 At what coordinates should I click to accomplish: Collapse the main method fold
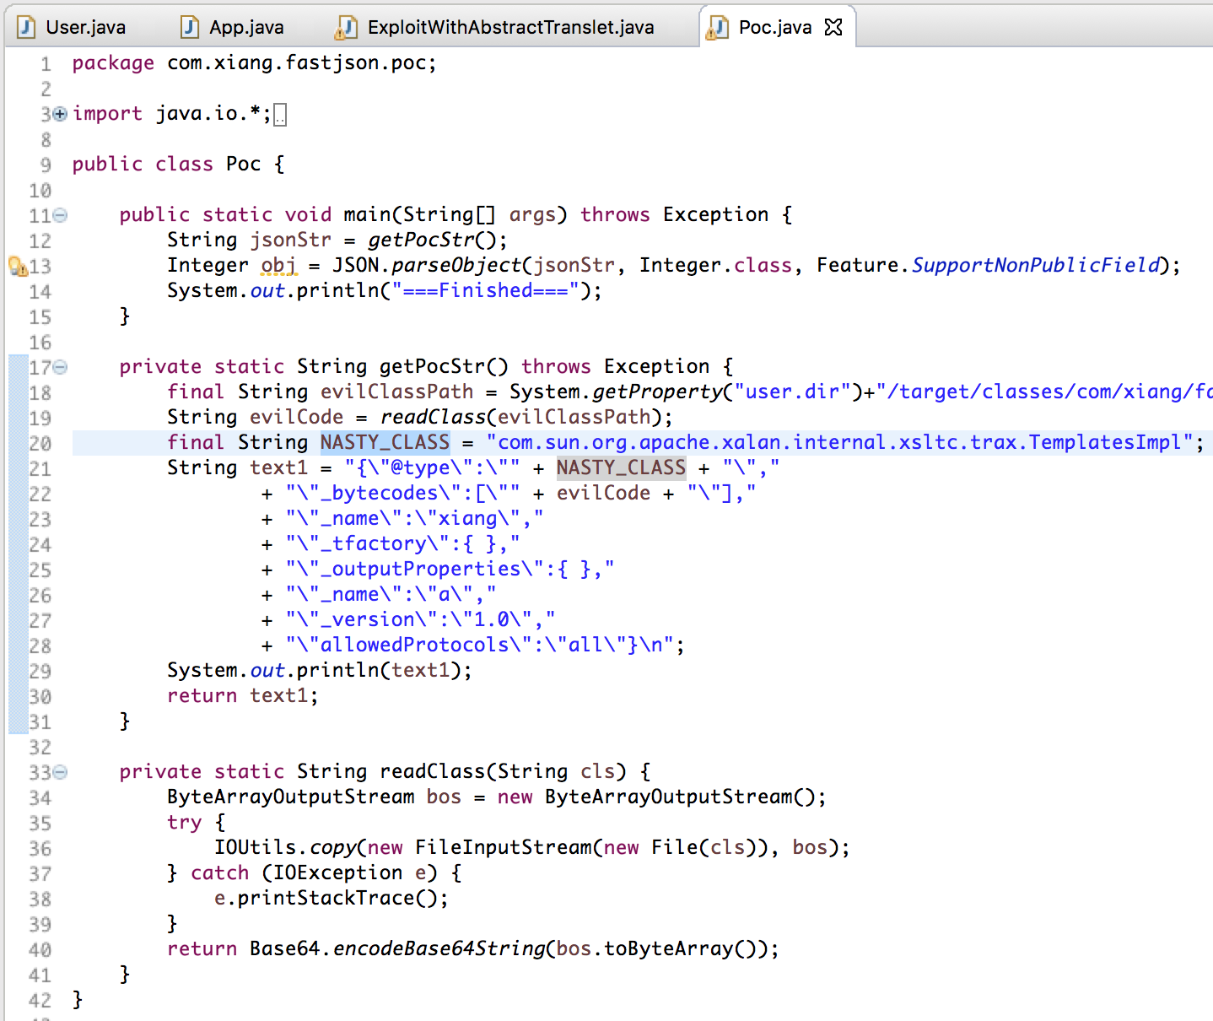(60, 215)
